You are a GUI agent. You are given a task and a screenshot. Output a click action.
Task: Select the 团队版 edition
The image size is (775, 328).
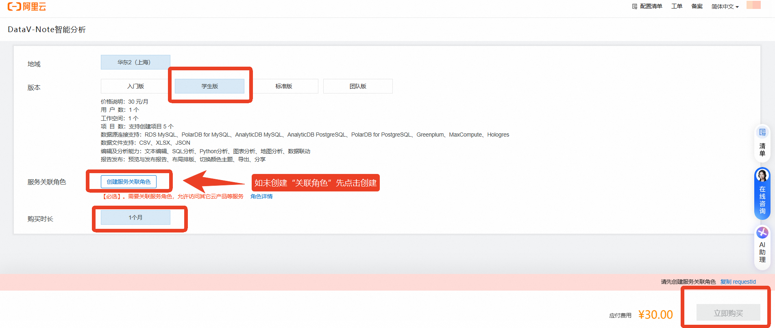358,86
